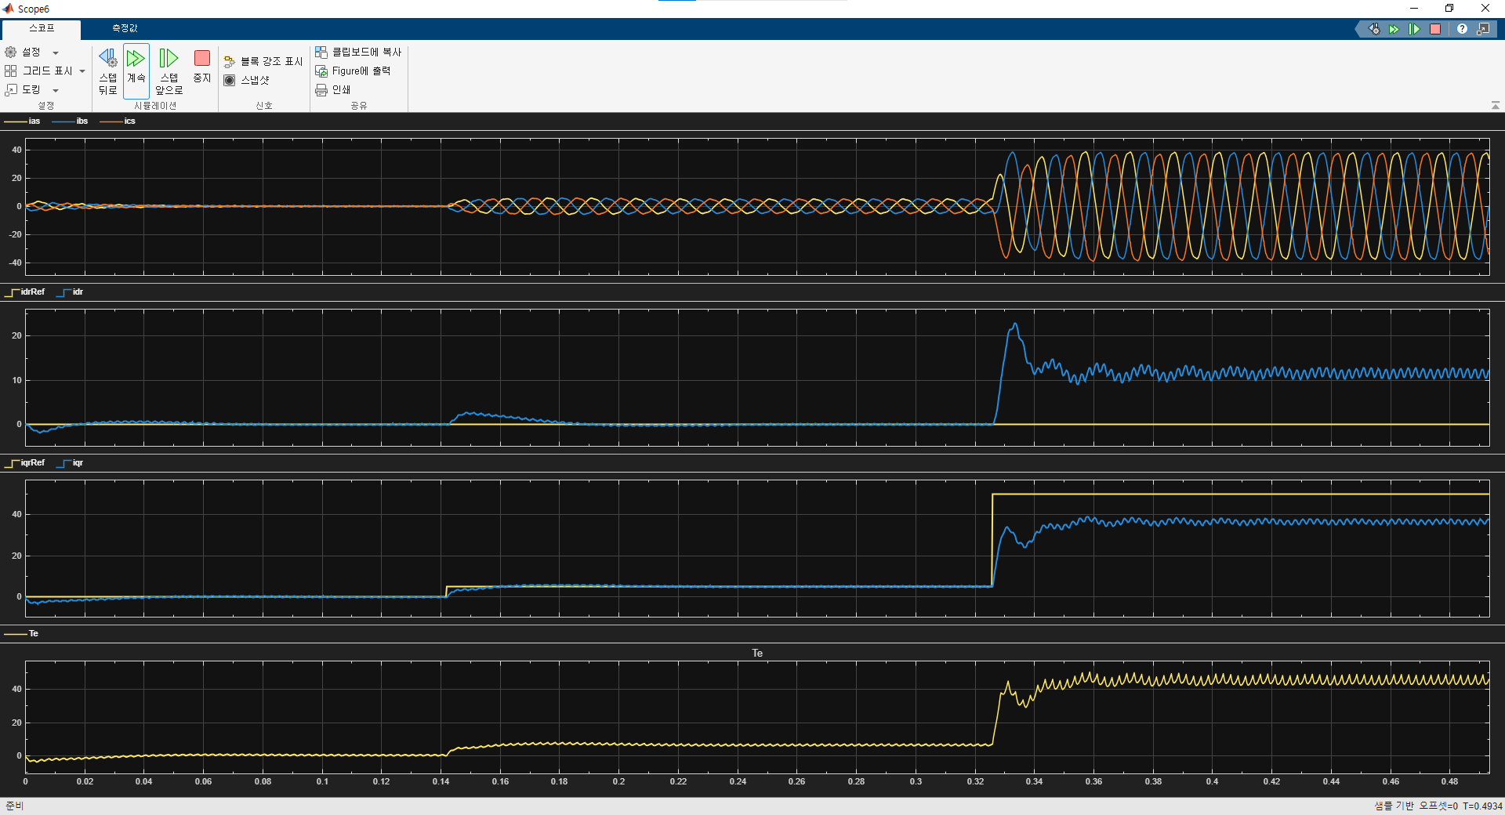1505x815 pixels.
Task: Click red stop square in quick access bar
Action: [1435, 29]
